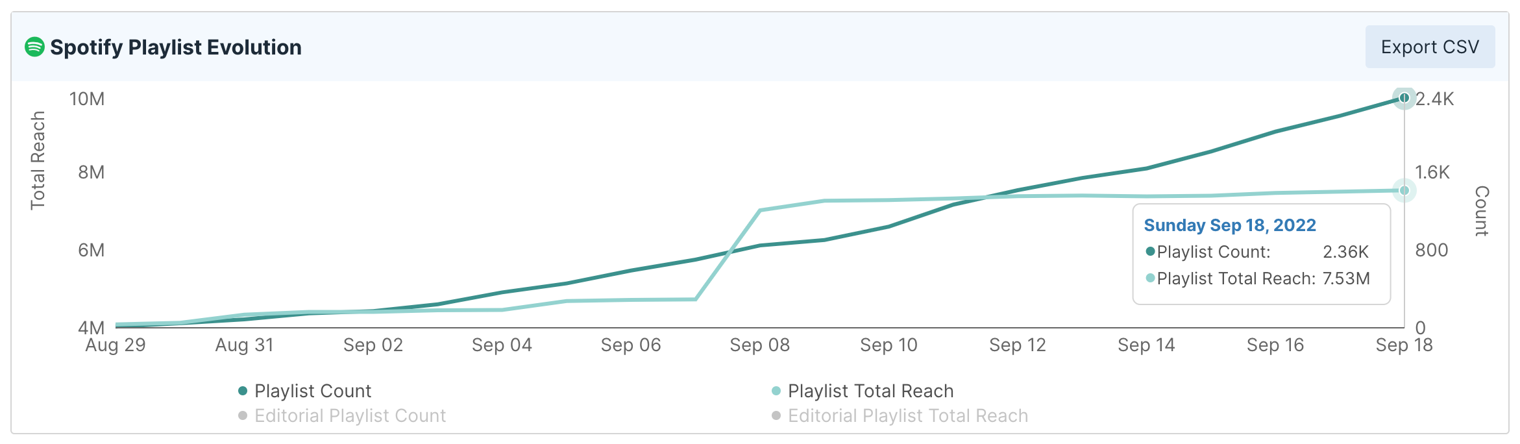Click the light teal dot in the tooltip

(x=1150, y=278)
